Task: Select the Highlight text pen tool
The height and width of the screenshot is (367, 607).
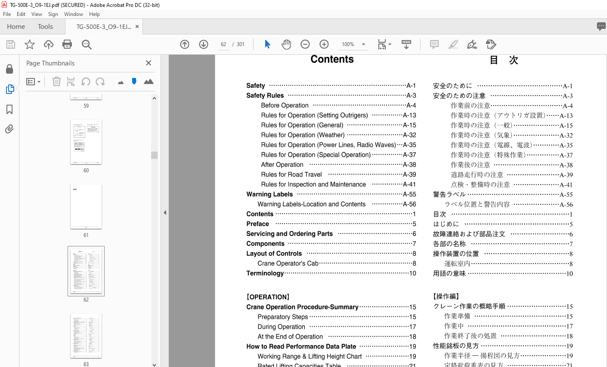Action: click(x=453, y=44)
